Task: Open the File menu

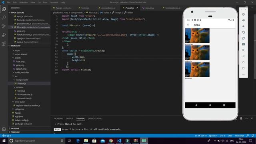Action: 9,2
